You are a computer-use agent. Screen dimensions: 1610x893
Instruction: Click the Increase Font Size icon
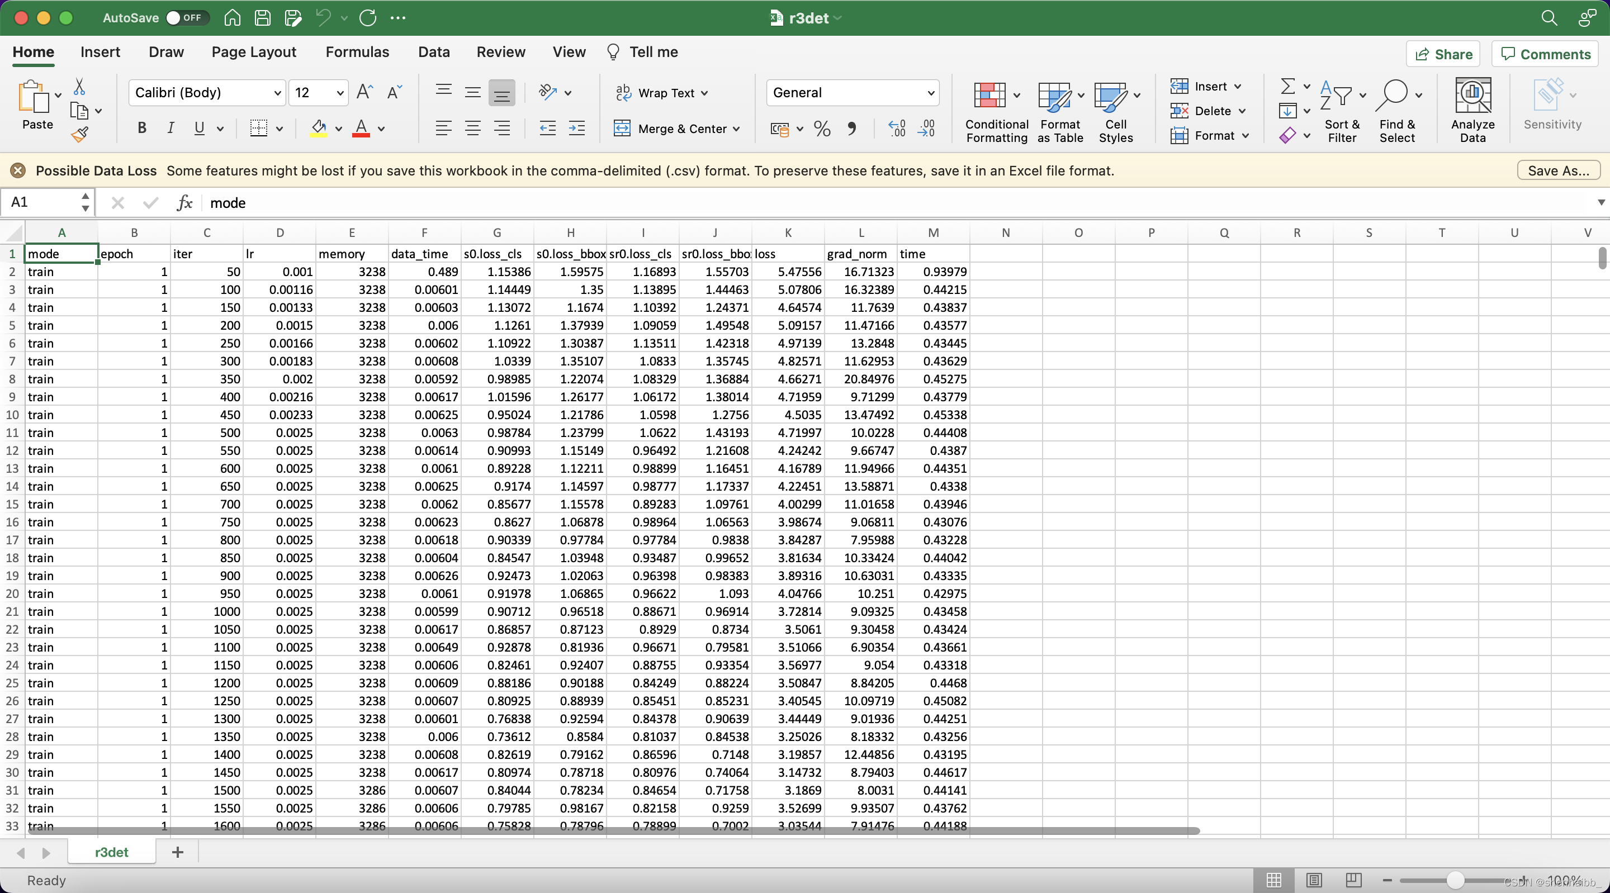[x=364, y=93]
